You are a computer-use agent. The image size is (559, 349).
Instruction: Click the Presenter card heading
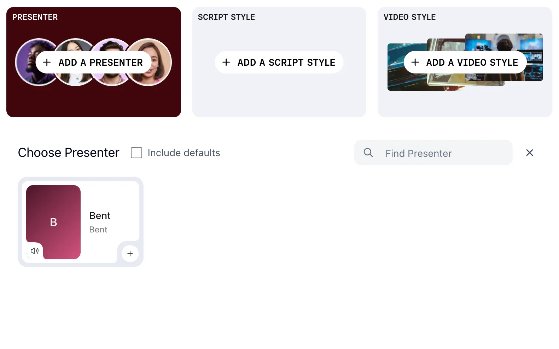point(35,17)
